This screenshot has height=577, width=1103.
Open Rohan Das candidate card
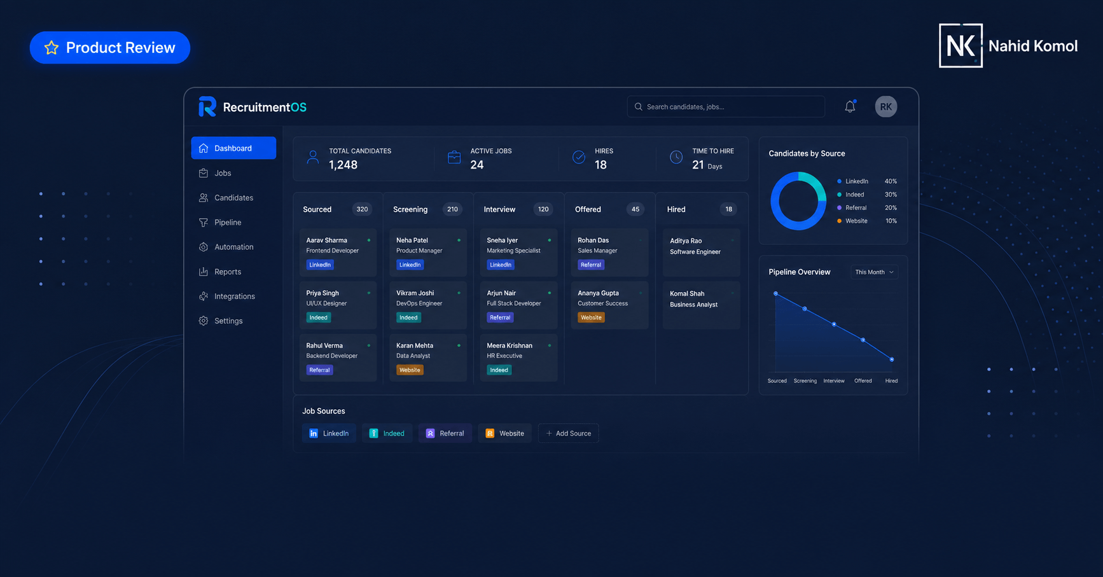[610, 253]
